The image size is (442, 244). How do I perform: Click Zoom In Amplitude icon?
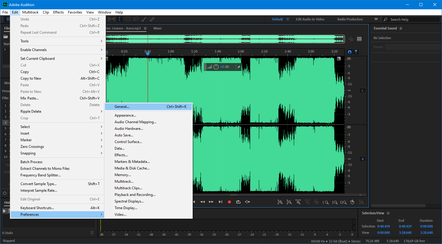[x=280, y=202]
